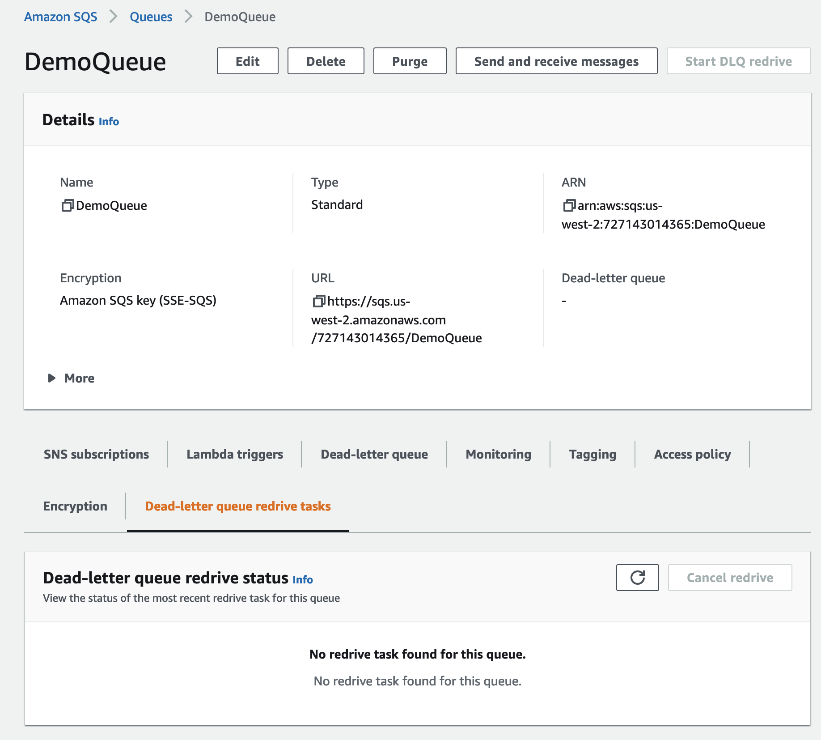Switch to the Encryption tab
This screenshot has height=740, width=821.
pyautogui.click(x=75, y=506)
